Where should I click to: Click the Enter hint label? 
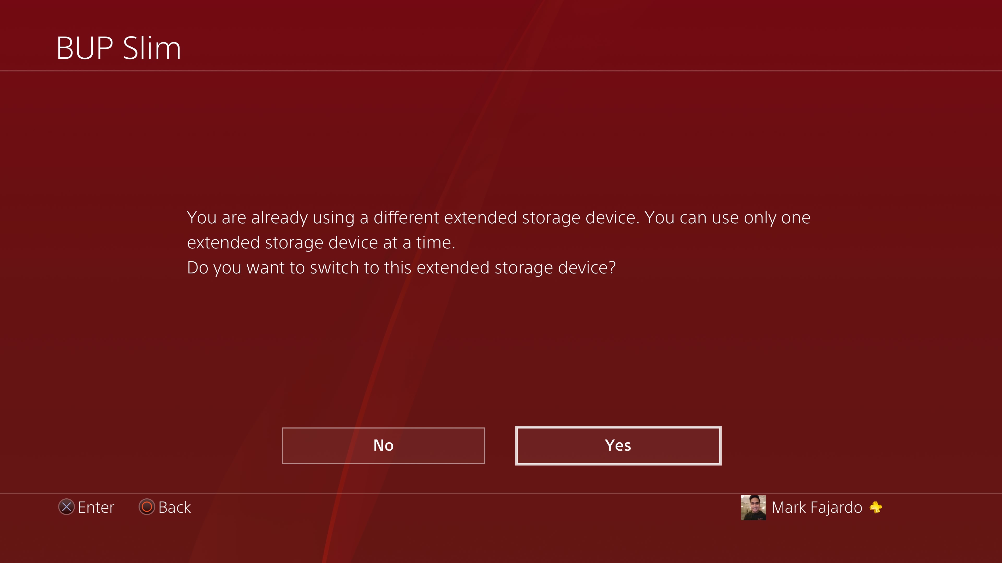(x=96, y=507)
